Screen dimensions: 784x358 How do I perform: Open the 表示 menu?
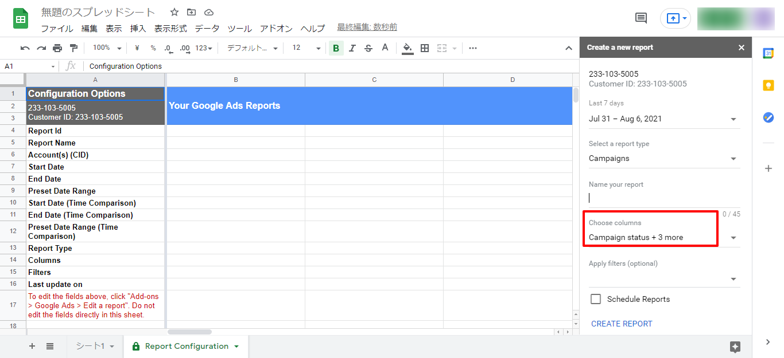pos(114,28)
